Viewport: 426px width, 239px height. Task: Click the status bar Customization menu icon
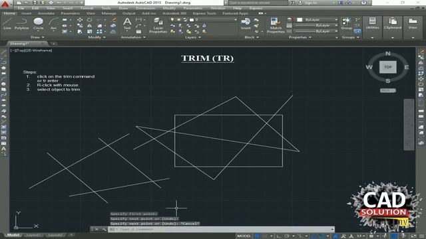point(422,236)
